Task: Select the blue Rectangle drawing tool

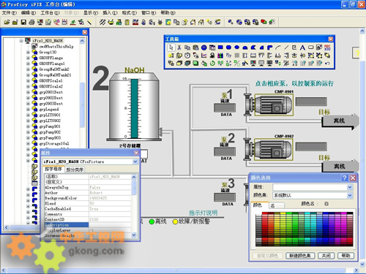Action: coord(220,47)
